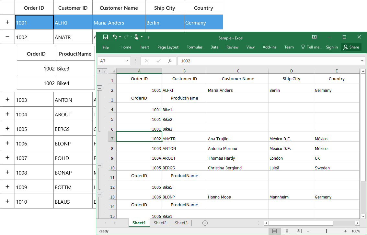Open the Name Box dropdown arrow
Image resolution: width=367 pixels, height=235 pixels.
click(x=128, y=61)
